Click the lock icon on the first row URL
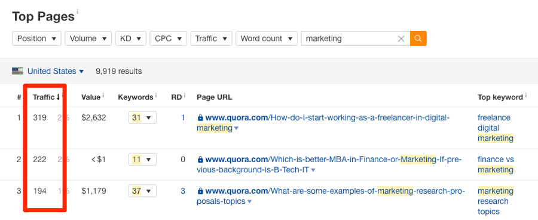The width and height of the screenshot is (538, 220). coord(200,117)
